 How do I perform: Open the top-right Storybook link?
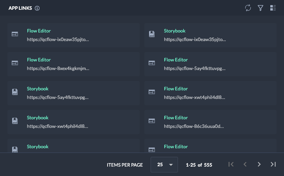(174, 31)
